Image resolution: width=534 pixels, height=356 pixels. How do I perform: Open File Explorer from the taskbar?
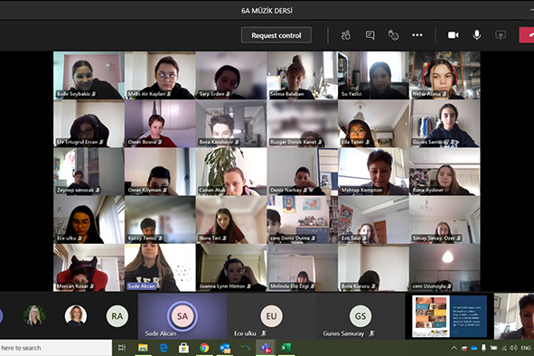point(143,348)
